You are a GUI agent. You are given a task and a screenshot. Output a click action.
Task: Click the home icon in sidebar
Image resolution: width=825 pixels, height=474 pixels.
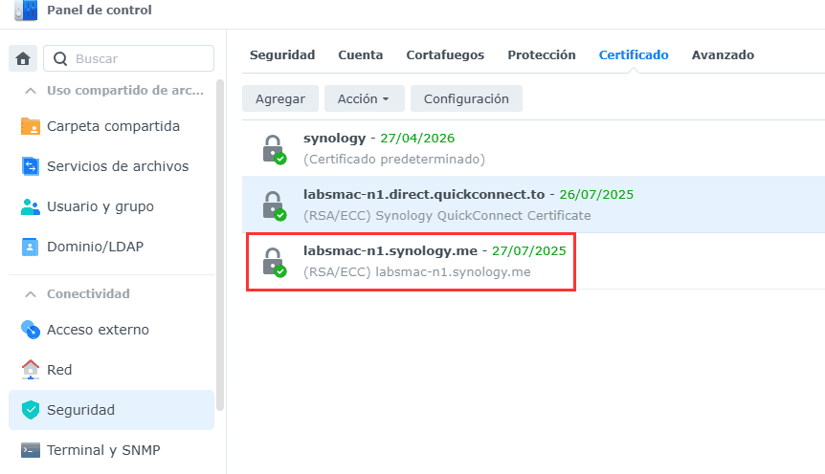coord(23,58)
